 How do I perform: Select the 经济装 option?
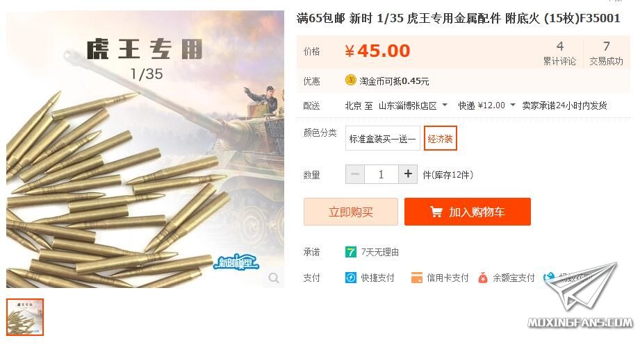[440, 138]
